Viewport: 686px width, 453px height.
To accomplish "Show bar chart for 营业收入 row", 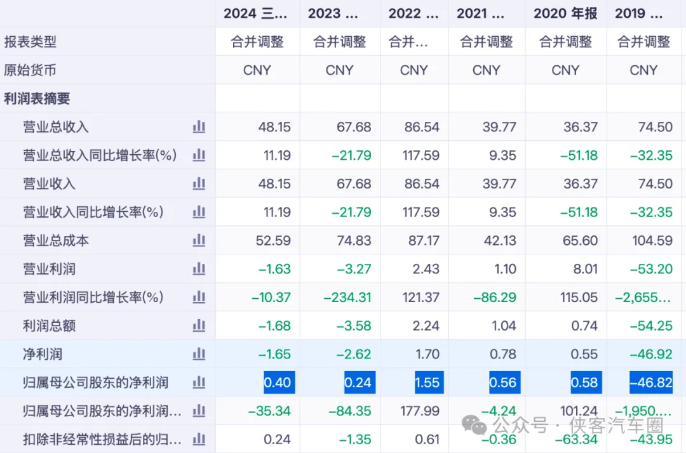I will (199, 183).
